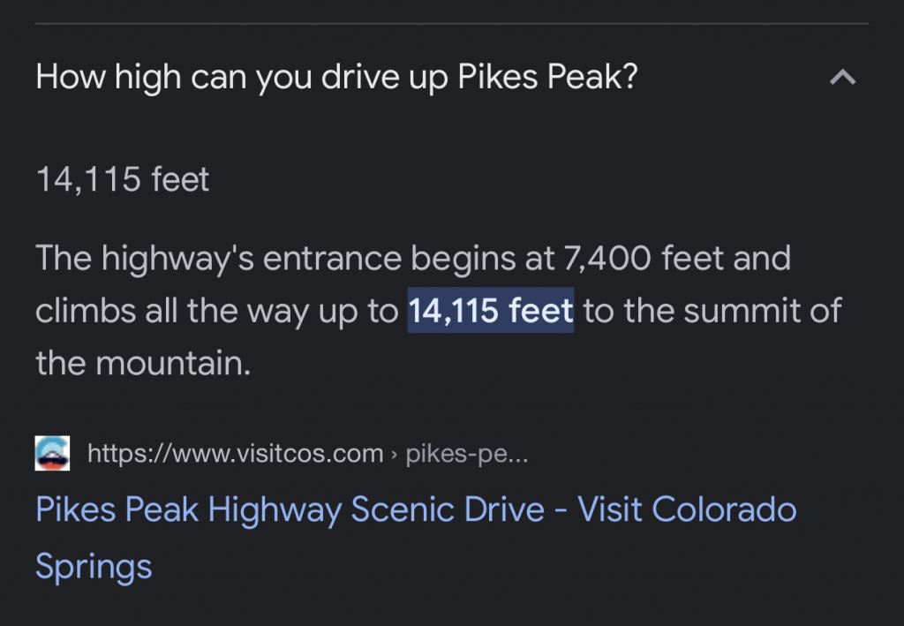Open the https://www.visitcos.com URL
This screenshot has height=626, width=904.
coord(235,454)
